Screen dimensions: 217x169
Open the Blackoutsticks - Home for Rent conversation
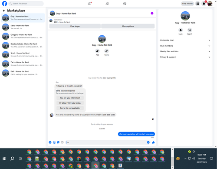click(23, 45)
